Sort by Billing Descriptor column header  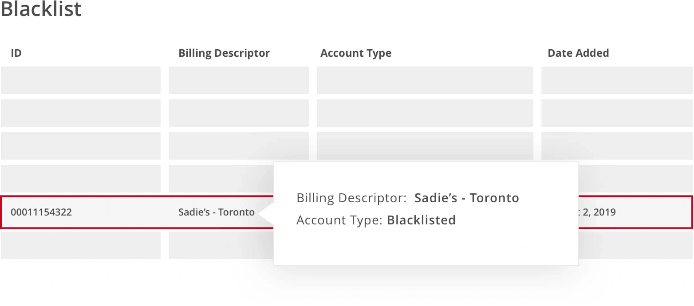224,53
